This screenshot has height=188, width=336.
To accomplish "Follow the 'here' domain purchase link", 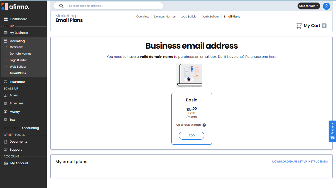I will 273,57.
